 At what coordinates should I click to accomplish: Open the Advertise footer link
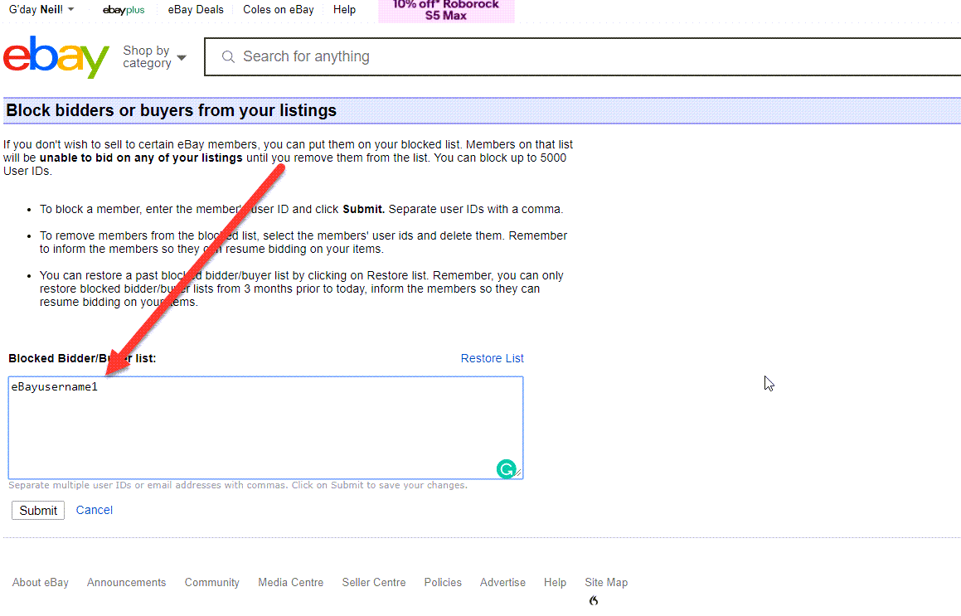(502, 582)
